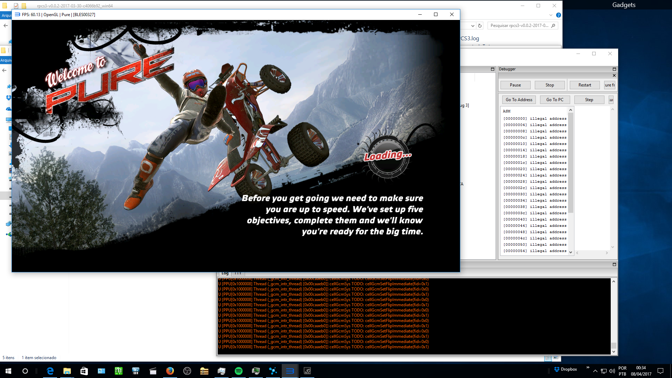
Task: Click the Pause button in Debugger
Action: click(x=515, y=85)
